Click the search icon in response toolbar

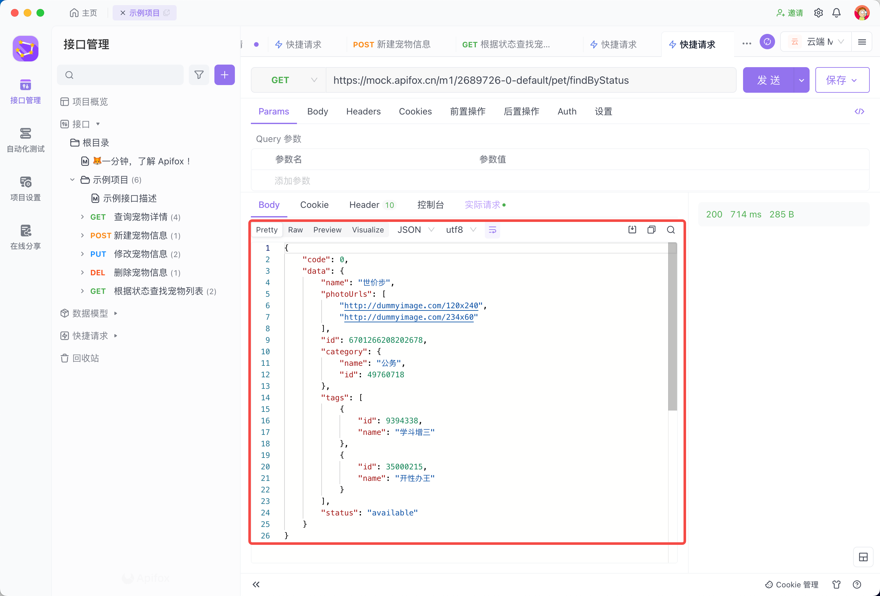(671, 230)
